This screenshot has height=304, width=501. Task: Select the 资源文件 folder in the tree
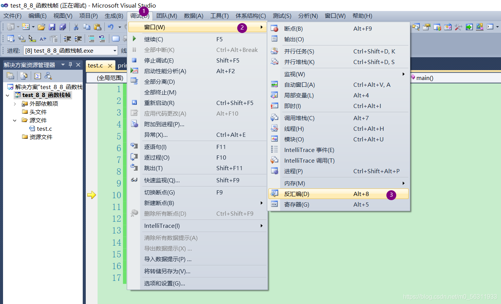[41, 137]
